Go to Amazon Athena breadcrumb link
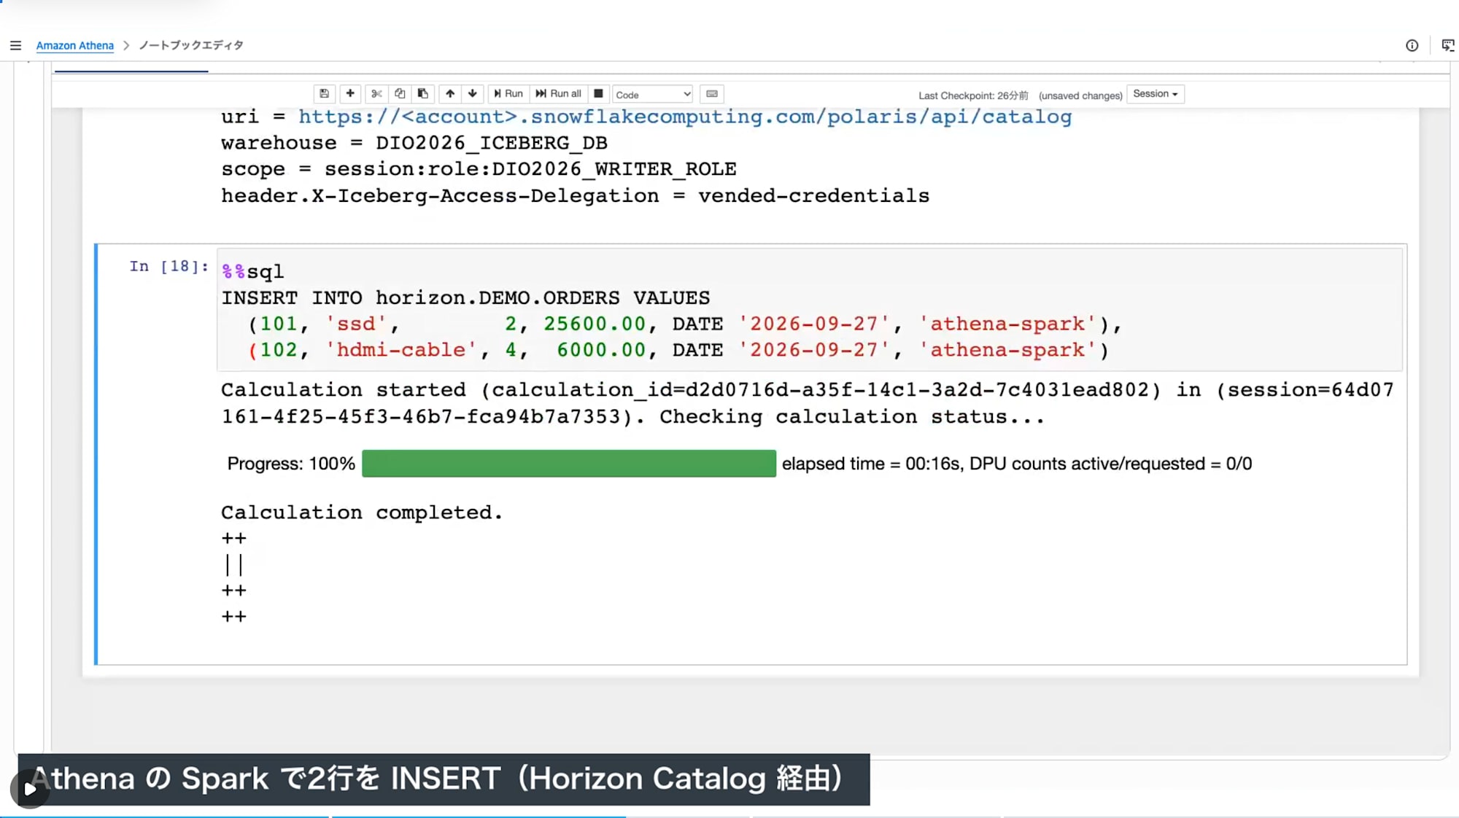Image resolution: width=1459 pixels, height=818 pixels. [x=75, y=45]
